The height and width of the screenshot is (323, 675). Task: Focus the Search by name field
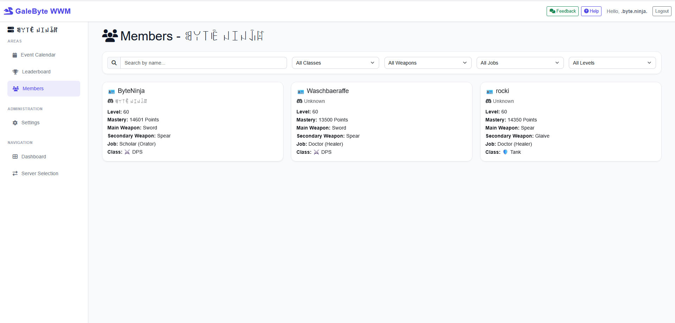pyautogui.click(x=203, y=63)
